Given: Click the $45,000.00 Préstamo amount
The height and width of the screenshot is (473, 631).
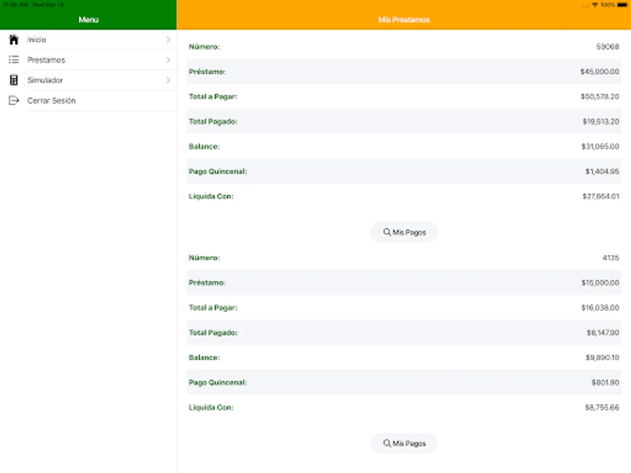Looking at the screenshot, I should [x=600, y=71].
